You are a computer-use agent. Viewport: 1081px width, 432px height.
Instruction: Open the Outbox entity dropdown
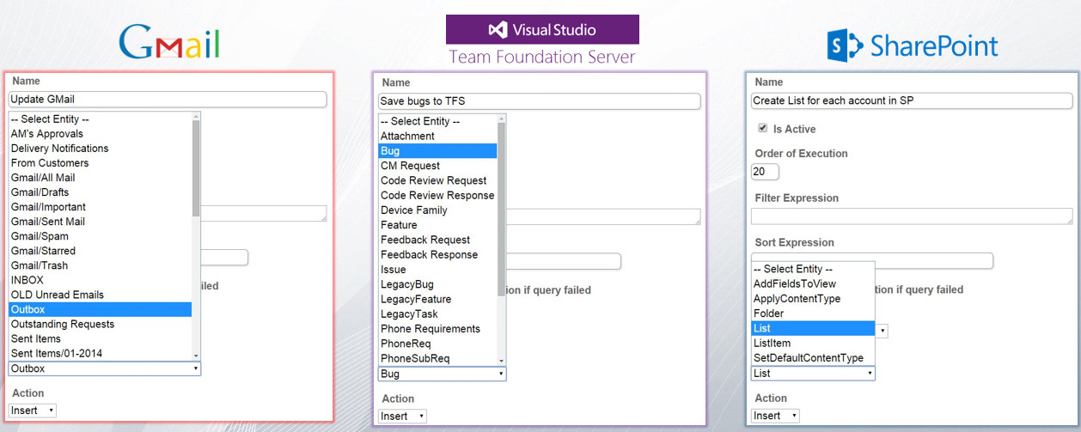[104, 368]
